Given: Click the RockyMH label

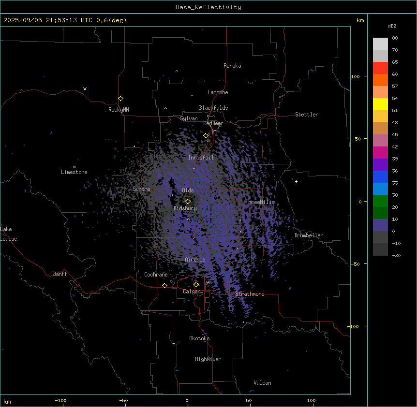Looking at the screenshot, I should click(x=119, y=110).
